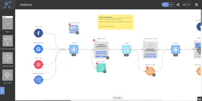This screenshot has width=202, height=101.
Task: Select the first Visitors node after traffic sources
Action: pos(74,49)
